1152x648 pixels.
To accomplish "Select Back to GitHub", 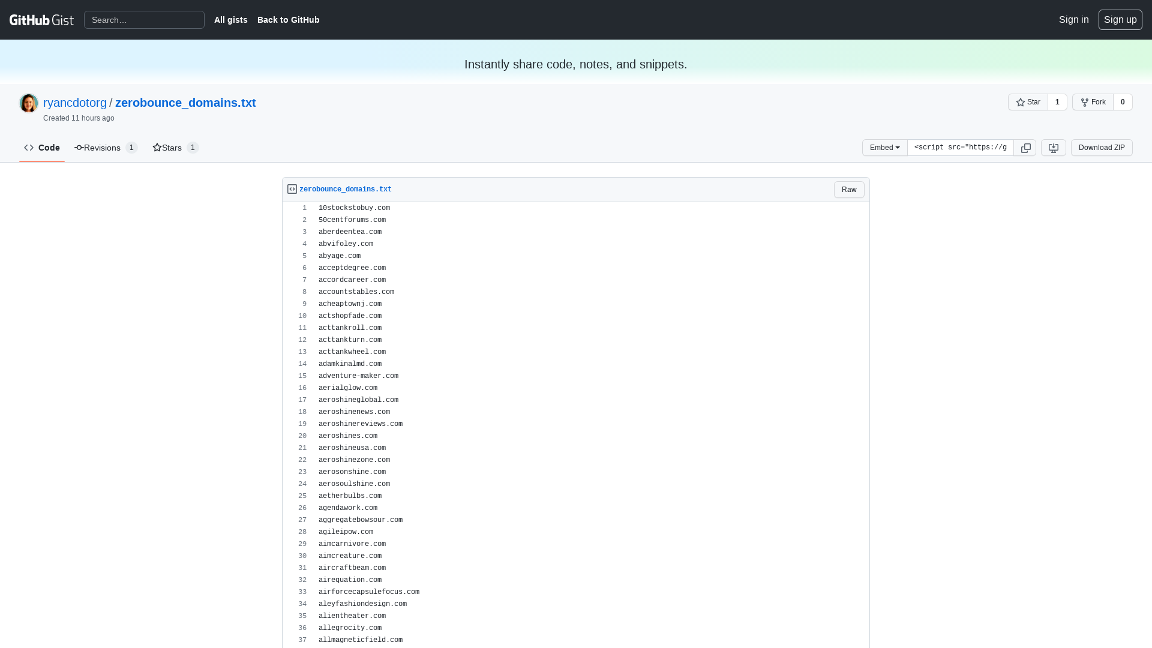I will (x=288, y=20).
